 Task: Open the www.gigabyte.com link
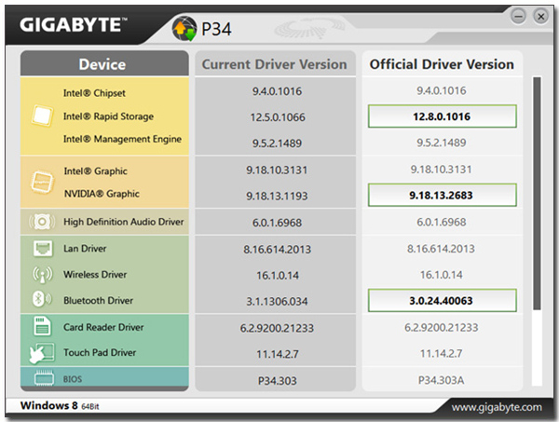[x=497, y=407]
